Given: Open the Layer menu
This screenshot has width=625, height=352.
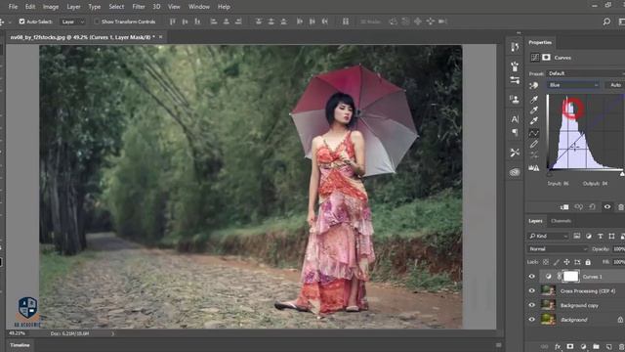Looking at the screenshot, I should point(73,7).
